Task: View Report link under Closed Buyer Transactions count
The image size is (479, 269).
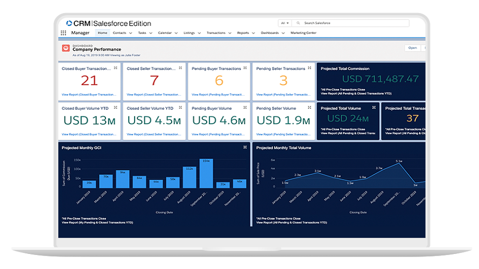Action: [x=89, y=95]
